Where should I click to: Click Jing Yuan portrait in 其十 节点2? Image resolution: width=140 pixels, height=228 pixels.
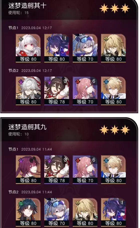(28, 91)
